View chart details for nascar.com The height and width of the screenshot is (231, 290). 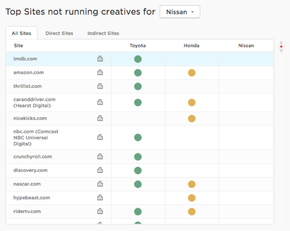100,184
